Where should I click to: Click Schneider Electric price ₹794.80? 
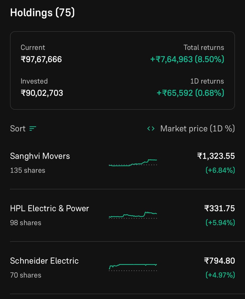pos(219,261)
